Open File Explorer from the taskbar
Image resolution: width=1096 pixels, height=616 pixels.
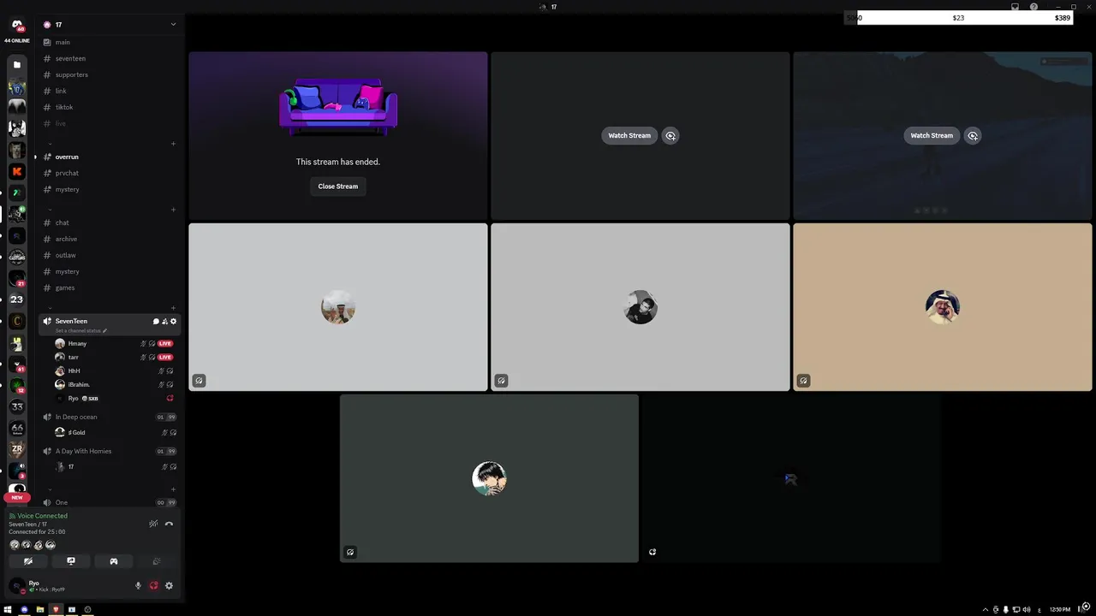(39, 609)
